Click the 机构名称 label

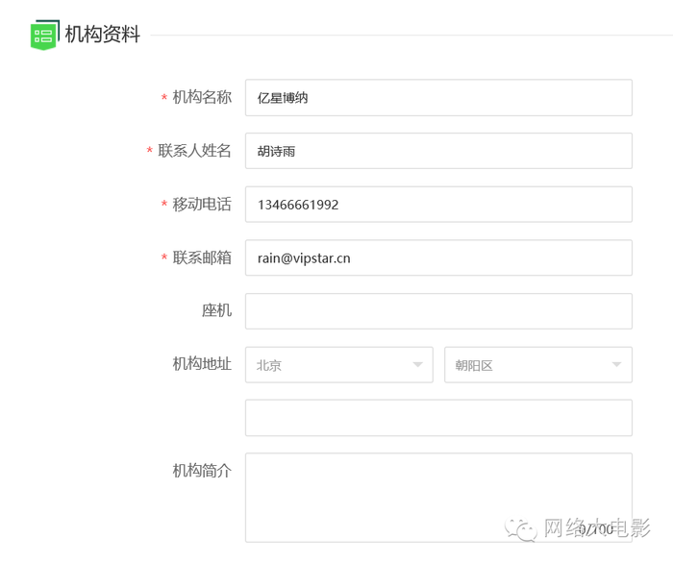point(202,97)
